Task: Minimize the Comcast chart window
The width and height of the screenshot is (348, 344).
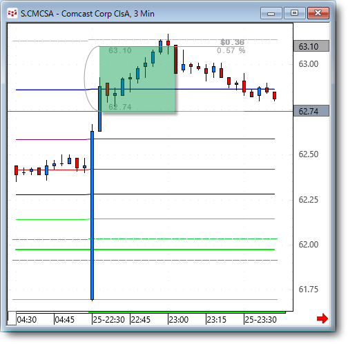Action: (x=271, y=13)
